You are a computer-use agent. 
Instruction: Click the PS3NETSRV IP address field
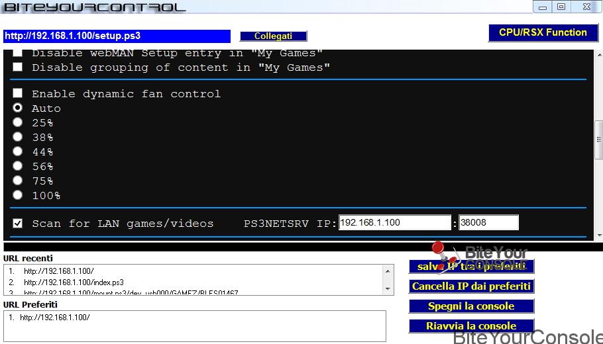pyautogui.click(x=394, y=222)
